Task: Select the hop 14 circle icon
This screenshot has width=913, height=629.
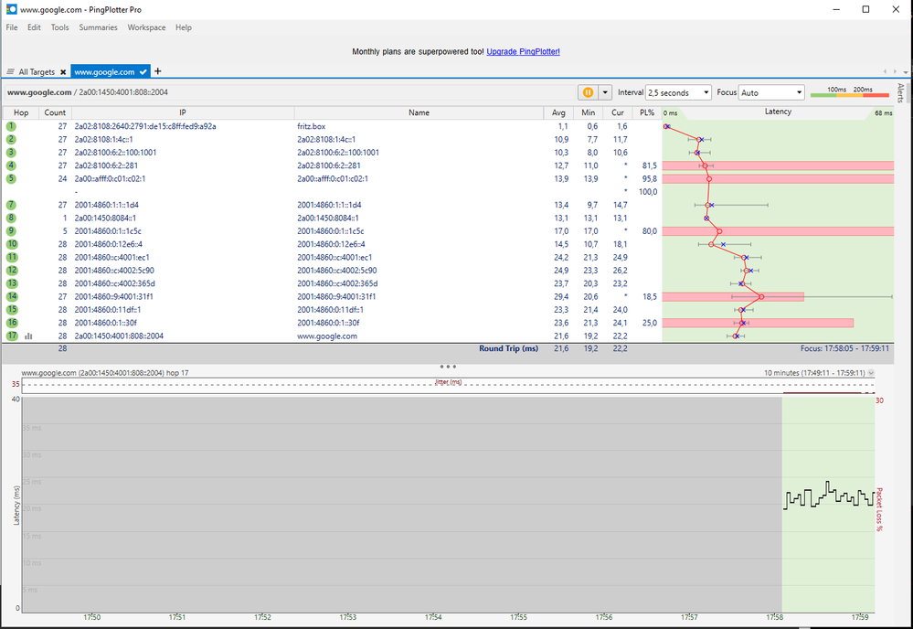Action: click(11, 297)
